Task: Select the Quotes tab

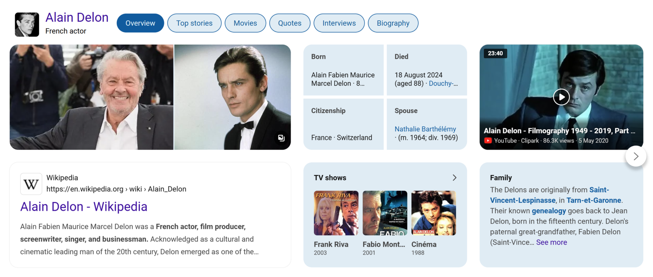Action: (290, 23)
